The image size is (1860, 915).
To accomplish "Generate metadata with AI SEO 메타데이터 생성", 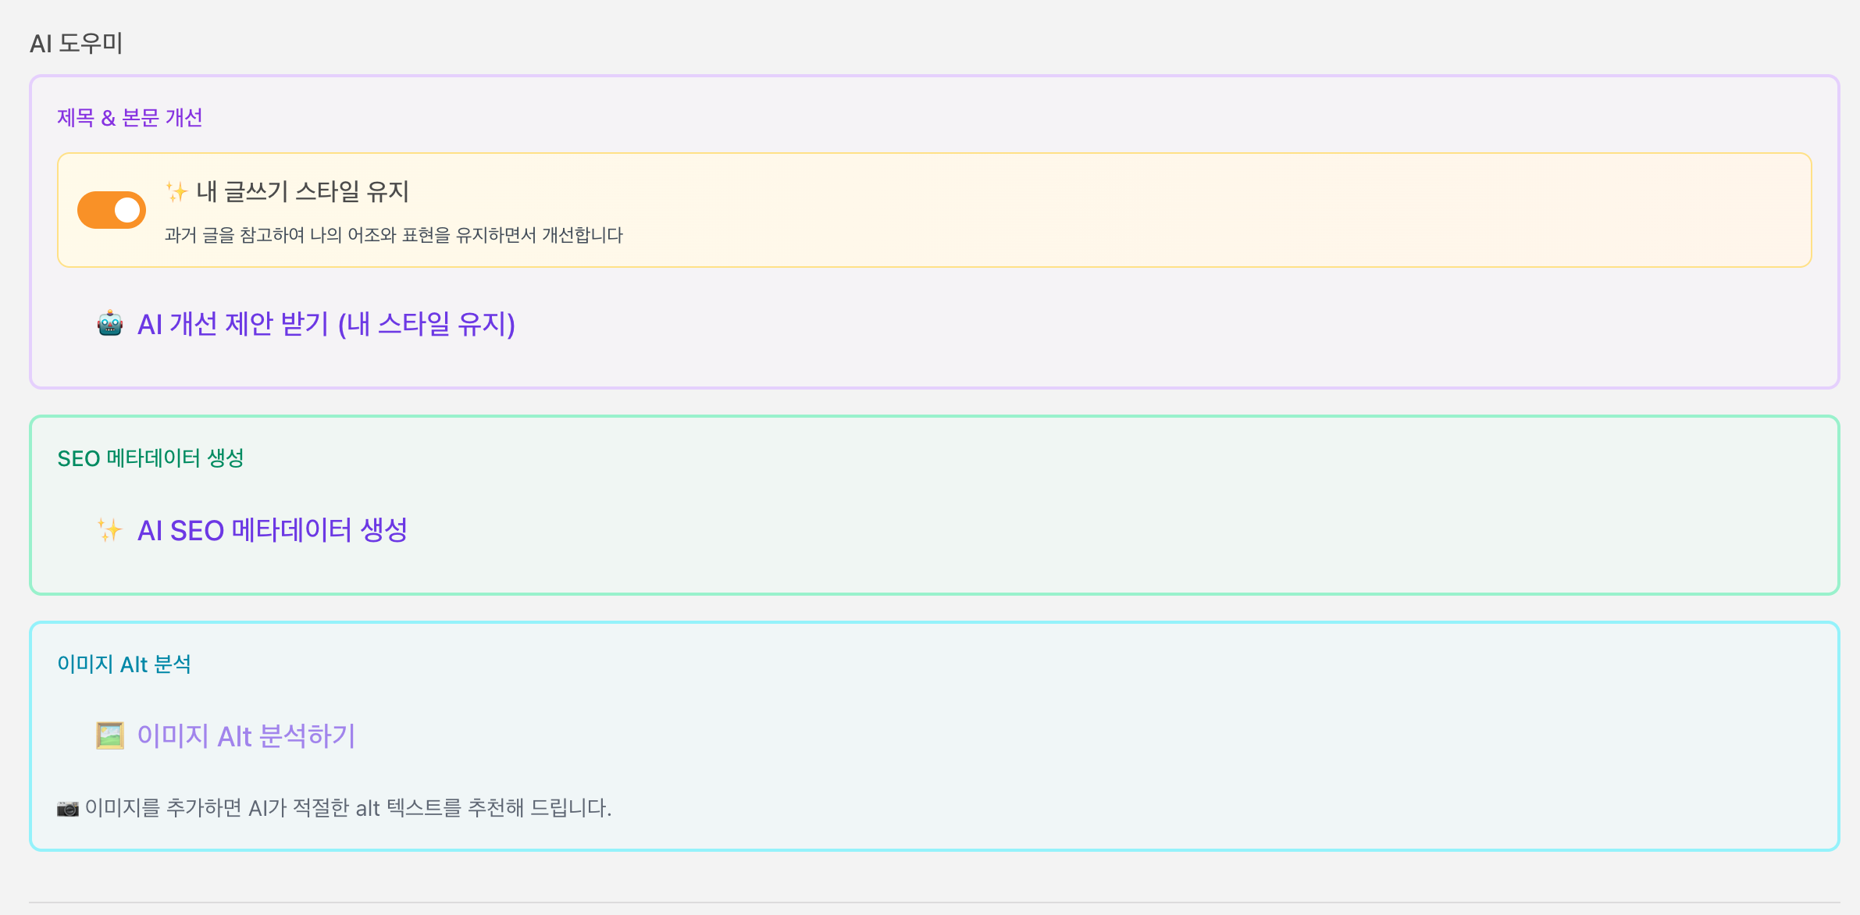I will point(272,530).
